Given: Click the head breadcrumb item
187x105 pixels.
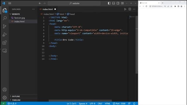Looking at the screenshot, I should 71,14.
